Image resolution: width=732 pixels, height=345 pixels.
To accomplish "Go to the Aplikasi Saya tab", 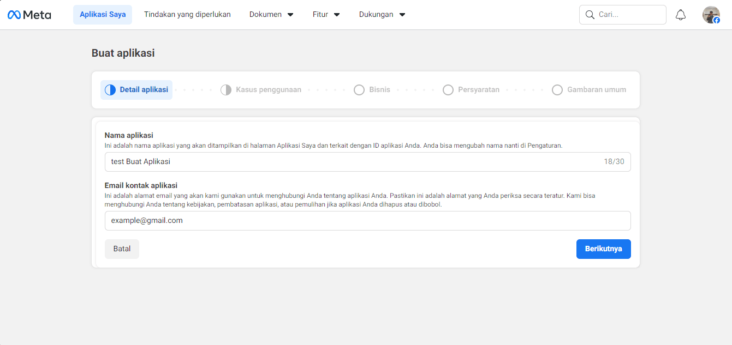I will (103, 15).
